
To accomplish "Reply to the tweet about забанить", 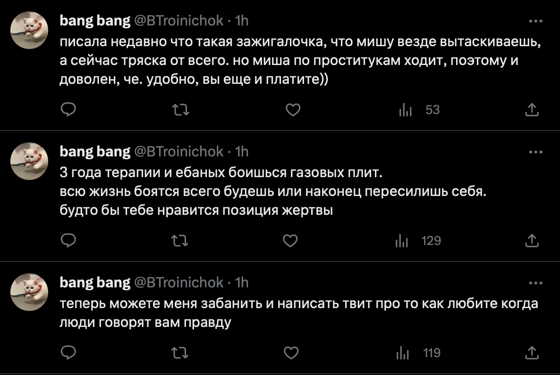I will [x=69, y=352].
